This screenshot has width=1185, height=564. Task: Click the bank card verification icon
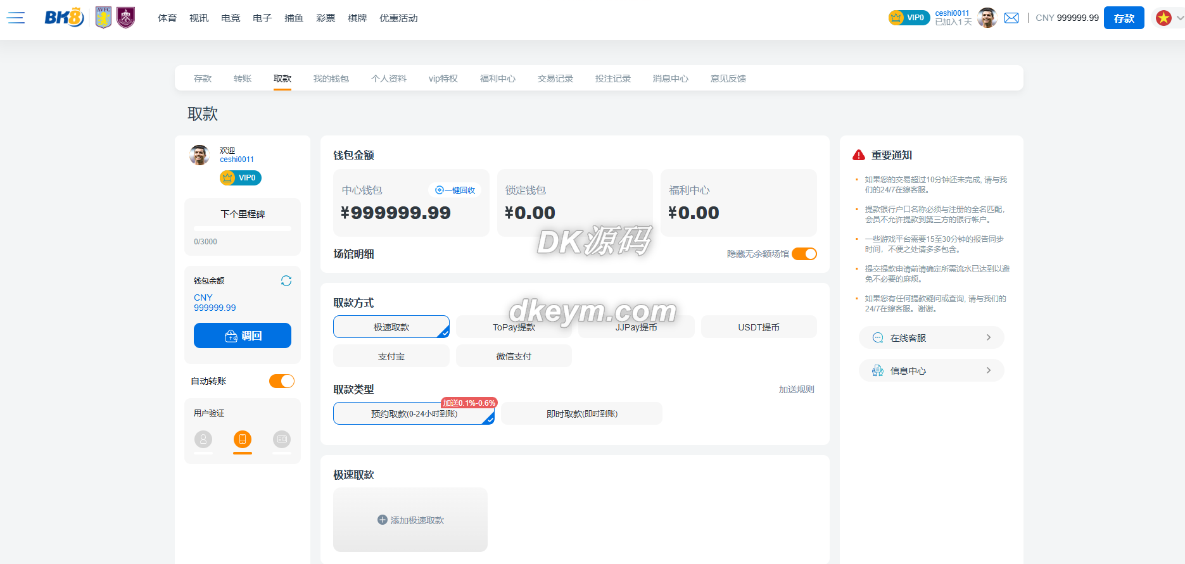tap(282, 439)
